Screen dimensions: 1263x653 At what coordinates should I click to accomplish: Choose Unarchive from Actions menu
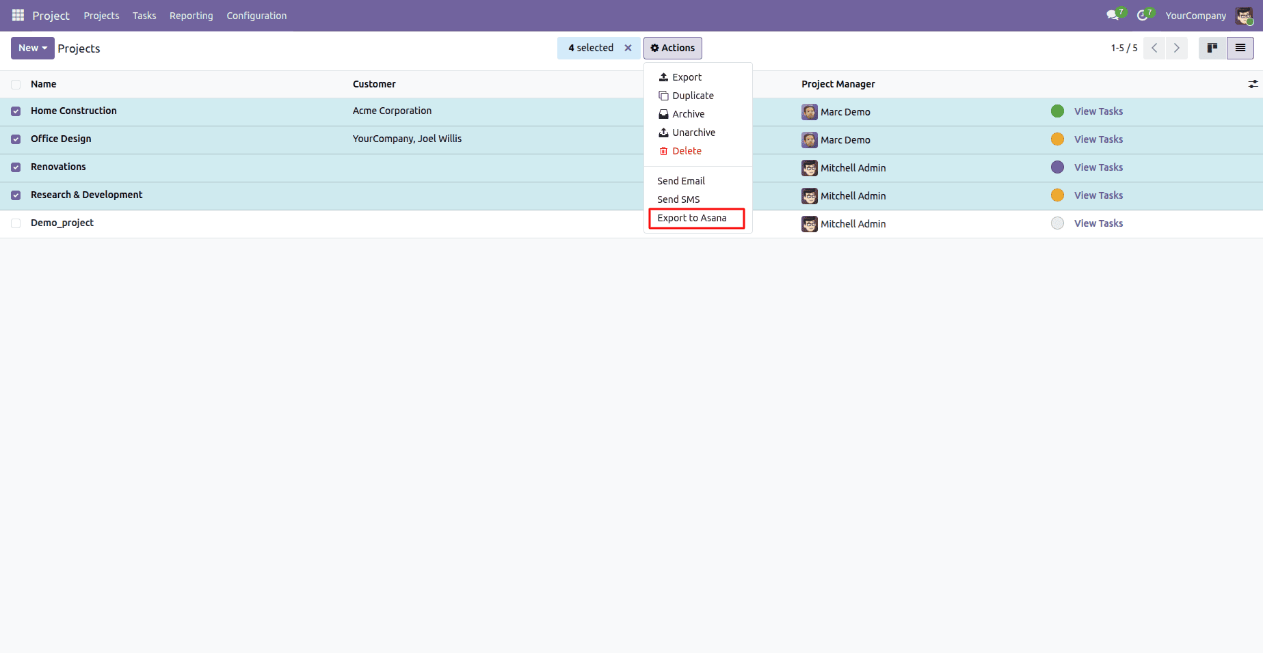tap(698, 133)
